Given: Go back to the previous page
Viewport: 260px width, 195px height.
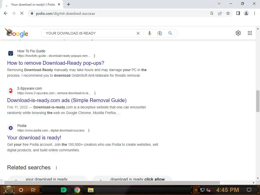Looking at the screenshot, I should pyautogui.click(x=6, y=13).
